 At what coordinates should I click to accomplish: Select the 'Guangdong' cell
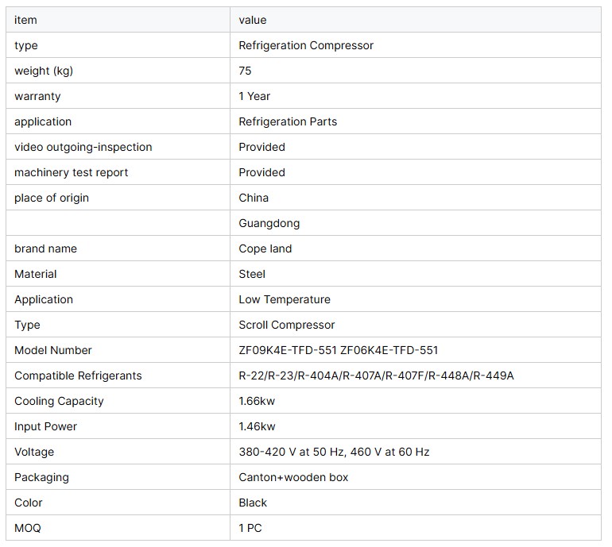coord(269,223)
